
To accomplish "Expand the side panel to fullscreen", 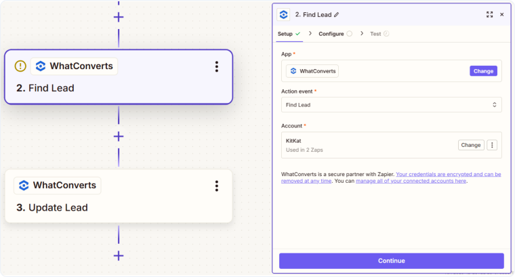I will pos(489,14).
